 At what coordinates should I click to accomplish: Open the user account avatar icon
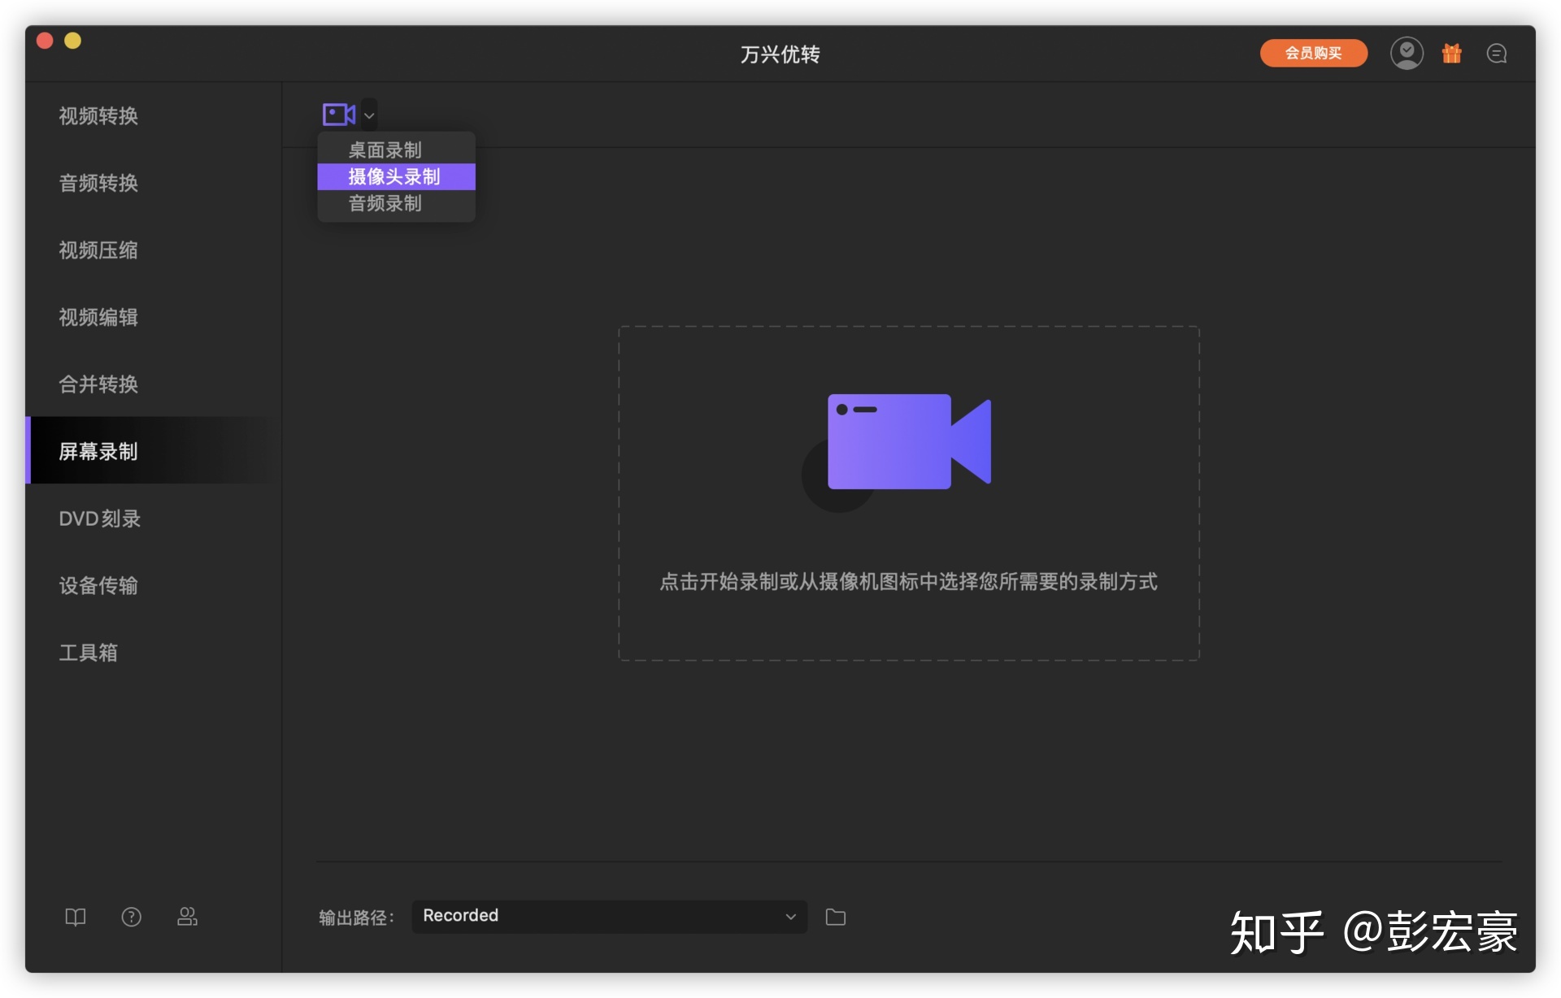tap(1407, 54)
